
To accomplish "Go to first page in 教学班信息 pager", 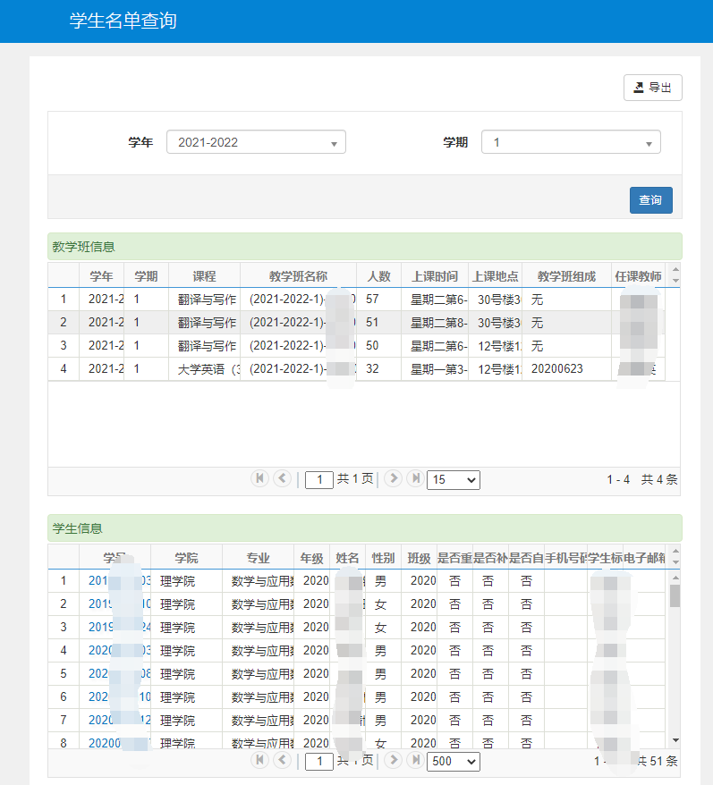I will 259,478.
